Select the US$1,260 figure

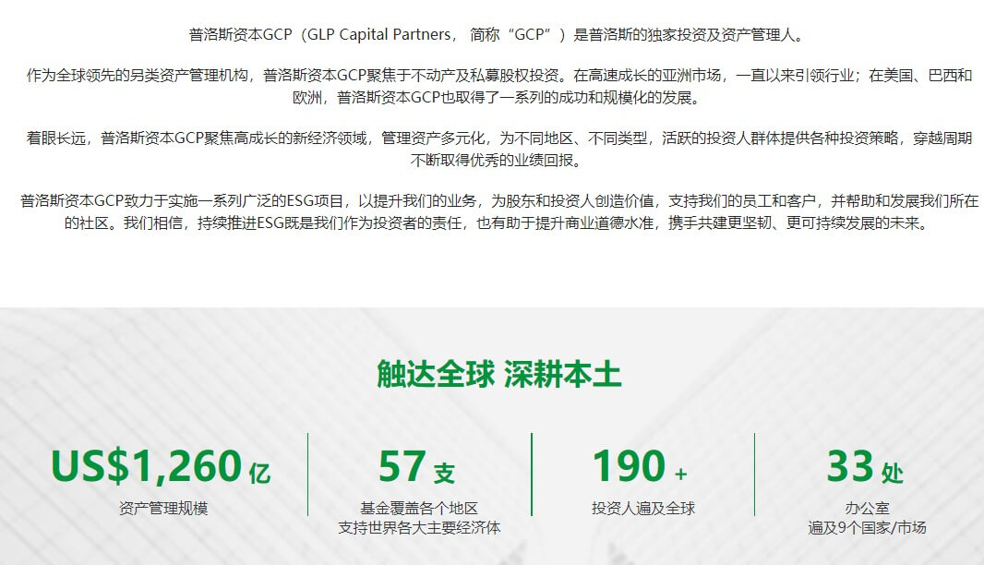pos(146,466)
